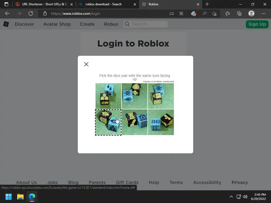271x203 pixels.
Task: Open the Create menu item
Action: click(x=87, y=24)
